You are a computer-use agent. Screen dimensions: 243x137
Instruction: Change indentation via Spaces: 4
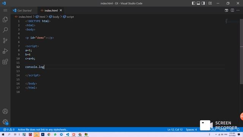(191, 129)
